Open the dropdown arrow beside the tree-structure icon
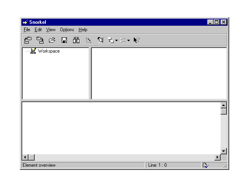 point(116,40)
